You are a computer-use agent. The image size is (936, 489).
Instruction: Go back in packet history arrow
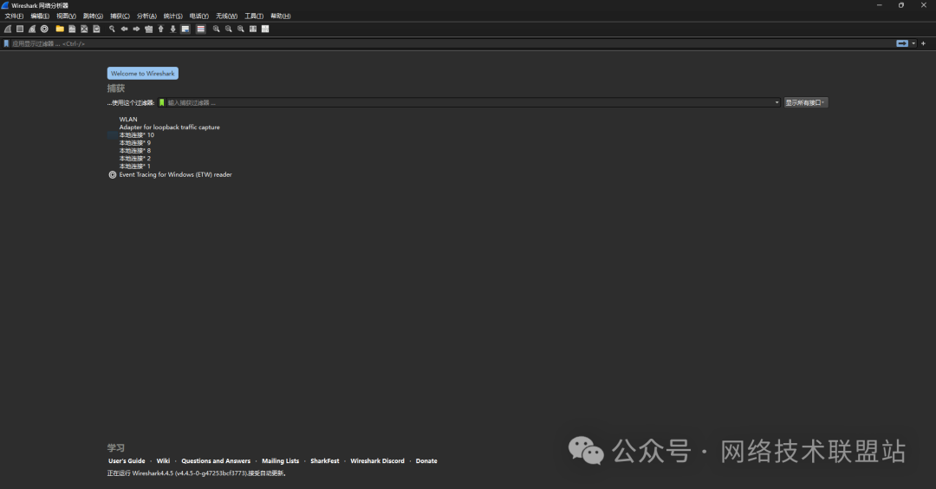tap(124, 29)
